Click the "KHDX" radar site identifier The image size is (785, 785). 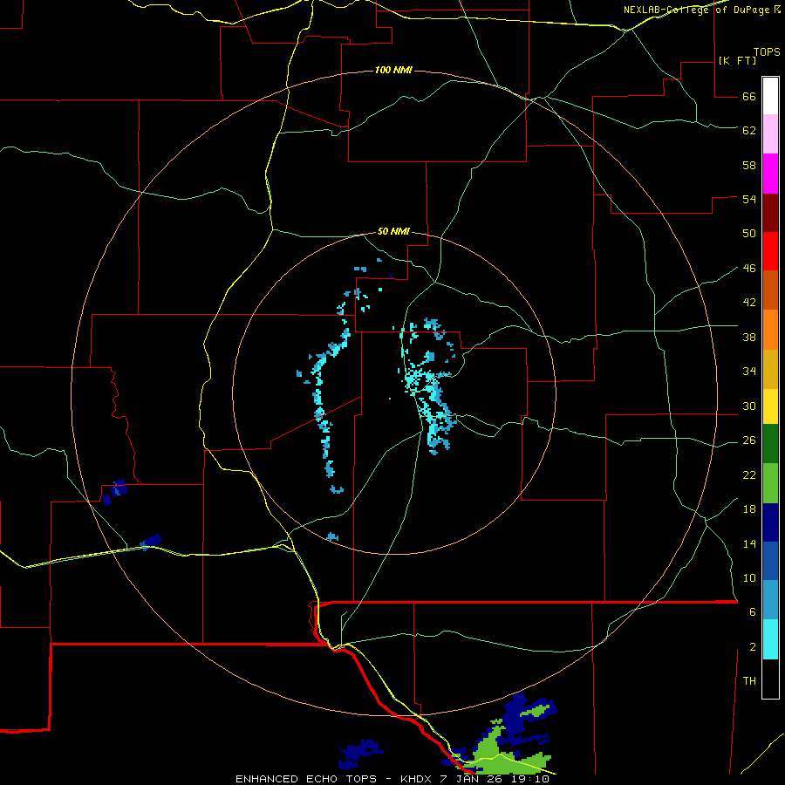click(415, 779)
